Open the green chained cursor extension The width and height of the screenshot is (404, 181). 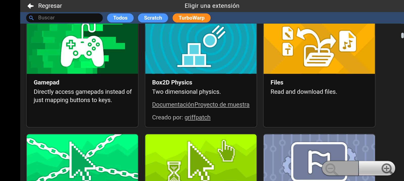82,158
